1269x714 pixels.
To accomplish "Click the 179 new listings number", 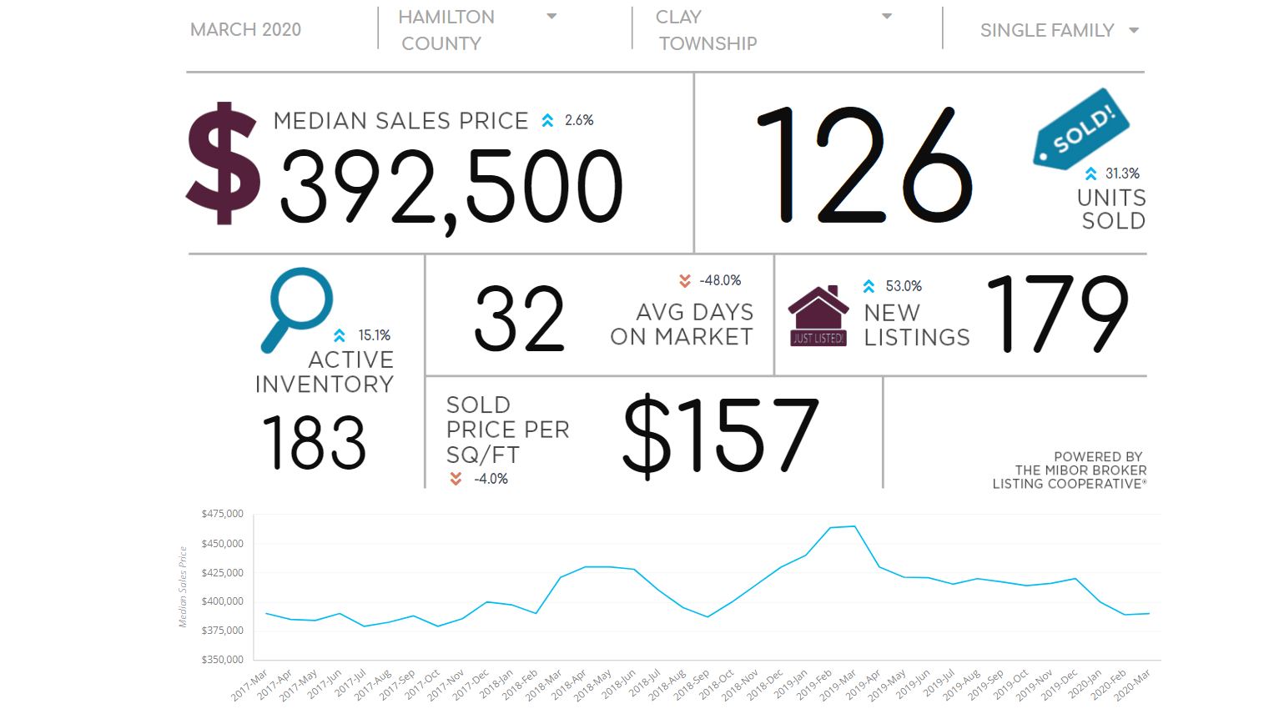I will coord(1058,315).
